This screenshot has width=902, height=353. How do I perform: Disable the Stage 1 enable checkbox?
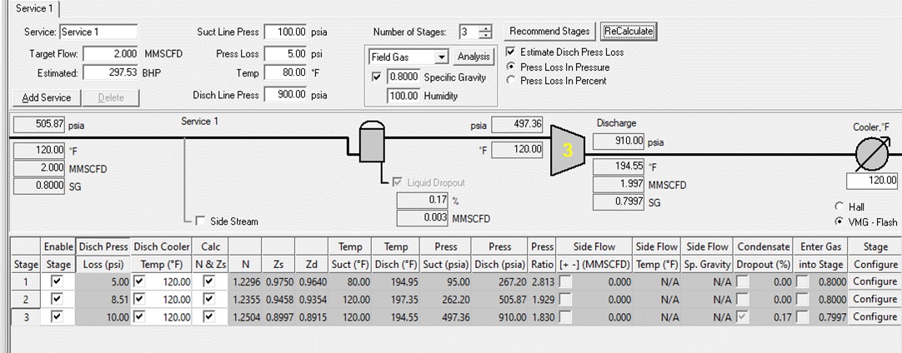click(x=57, y=282)
